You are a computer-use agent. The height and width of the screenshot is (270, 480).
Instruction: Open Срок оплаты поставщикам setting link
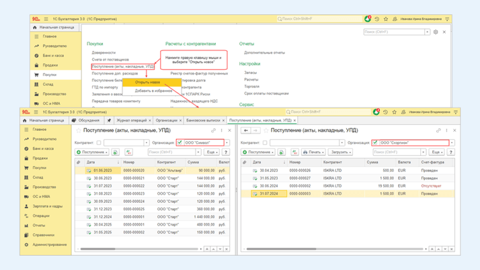pos(266,93)
